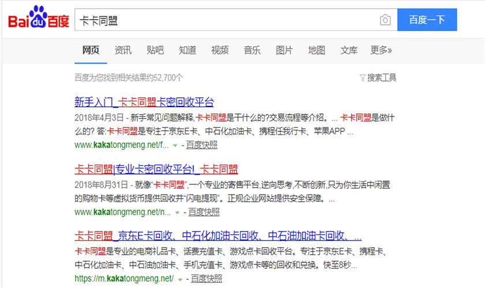Open camera image search icon
Image resolution: width=485 pixels, height=288 pixels.
click(385, 20)
